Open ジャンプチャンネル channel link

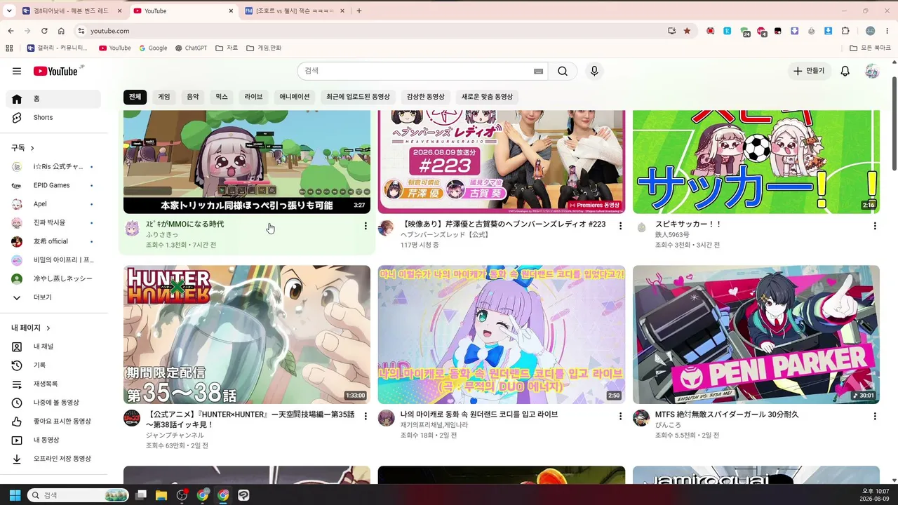point(175,435)
